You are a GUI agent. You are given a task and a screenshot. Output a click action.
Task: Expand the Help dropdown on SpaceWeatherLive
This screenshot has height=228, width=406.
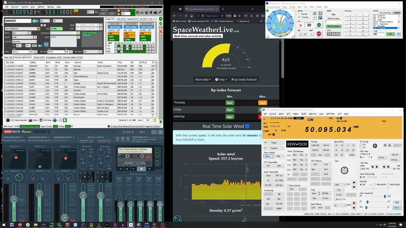221,79
